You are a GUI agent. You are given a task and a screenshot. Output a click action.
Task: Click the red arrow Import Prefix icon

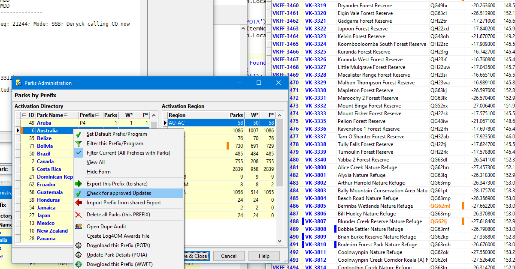pyautogui.click(x=79, y=203)
